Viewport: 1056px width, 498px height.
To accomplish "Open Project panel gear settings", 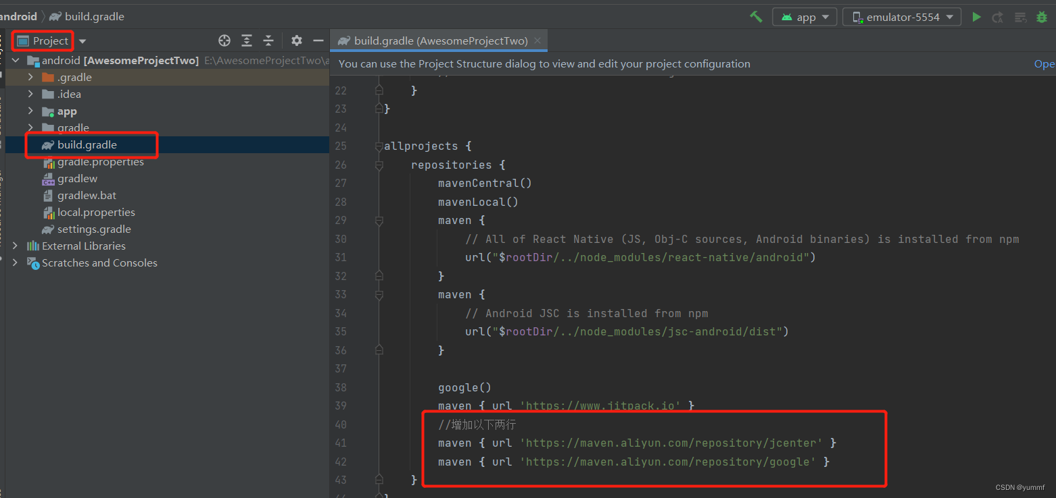I will [x=297, y=40].
